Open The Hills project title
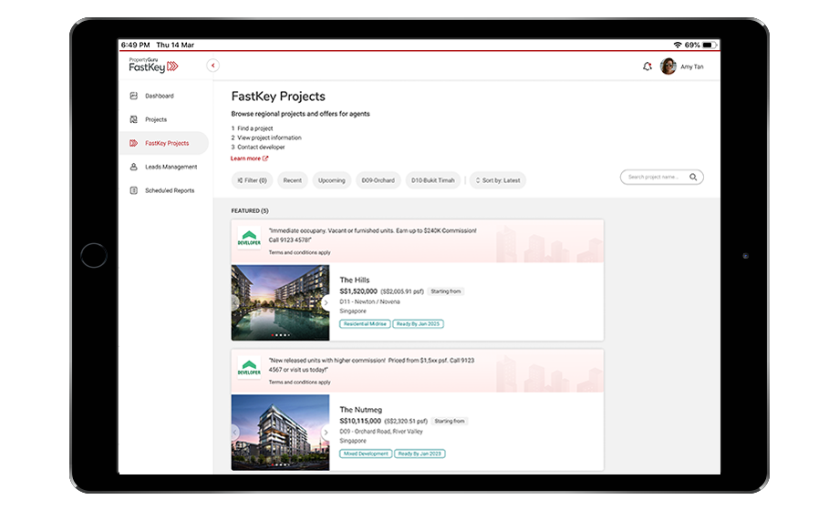 (x=354, y=280)
